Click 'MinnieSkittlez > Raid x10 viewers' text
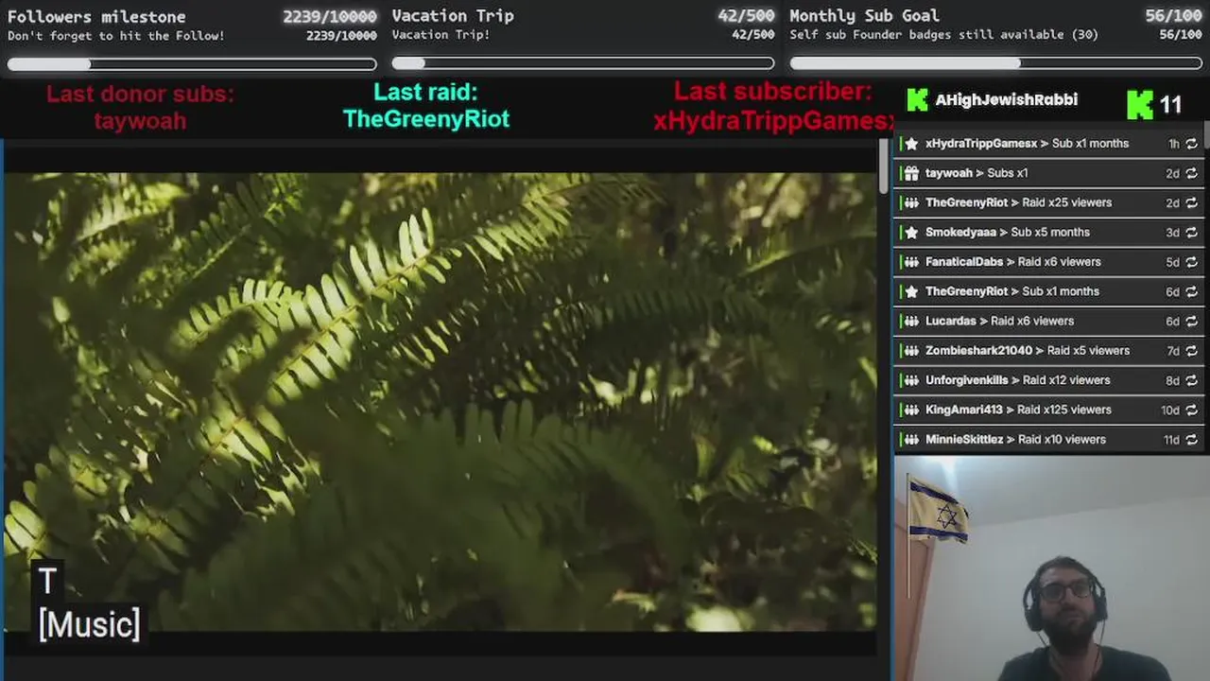Screen dimensions: 1210x681 [x=1015, y=439]
